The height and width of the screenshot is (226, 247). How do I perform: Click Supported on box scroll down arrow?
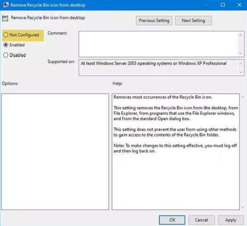click(x=240, y=72)
